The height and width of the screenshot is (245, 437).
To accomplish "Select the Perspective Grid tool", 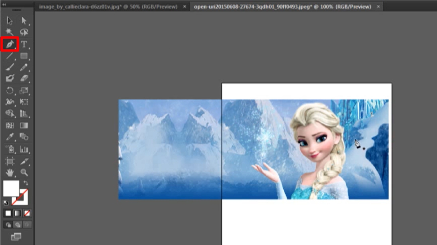I will click(x=24, y=114).
